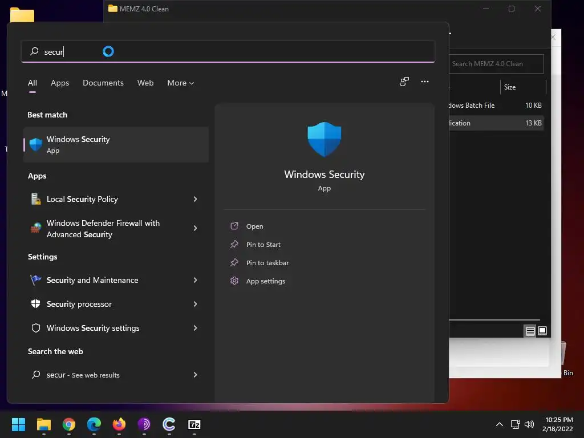The width and height of the screenshot is (584, 438).
Task: Switch to the Documents search tab
Action: tap(103, 83)
